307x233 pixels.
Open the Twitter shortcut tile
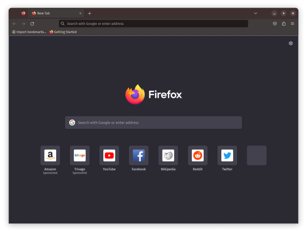(x=227, y=156)
